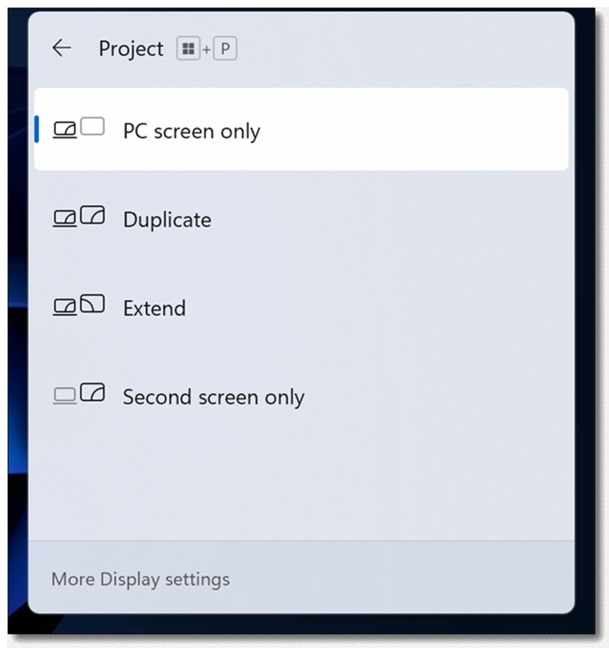The image size is (609, 648).
Task: Click the Second screen only icon
Action: 78,395
